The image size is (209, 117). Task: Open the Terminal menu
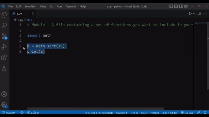(x=71, y=6)
